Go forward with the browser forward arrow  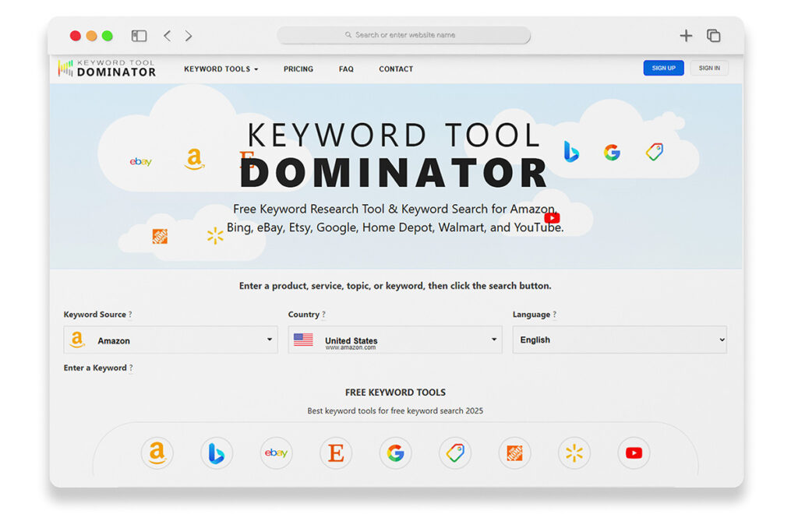[x=189, y=36]
